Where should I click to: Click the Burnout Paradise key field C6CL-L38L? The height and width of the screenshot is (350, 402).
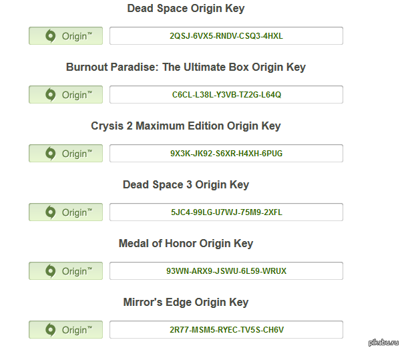click(226, 95)
